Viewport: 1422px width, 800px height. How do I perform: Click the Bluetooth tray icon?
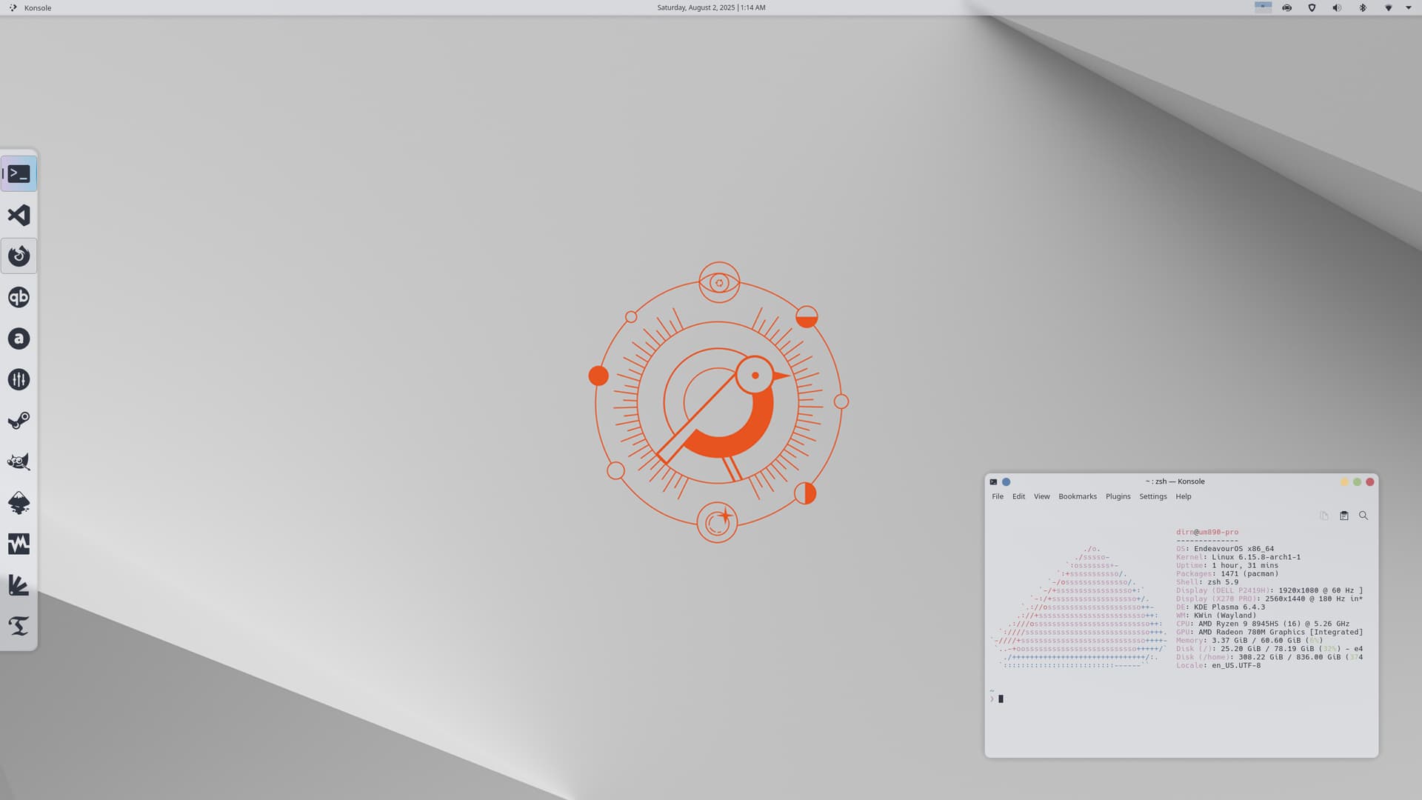pos(1362,7)
